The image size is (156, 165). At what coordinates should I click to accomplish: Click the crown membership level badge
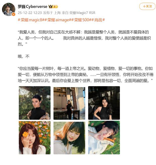point(53,7)
